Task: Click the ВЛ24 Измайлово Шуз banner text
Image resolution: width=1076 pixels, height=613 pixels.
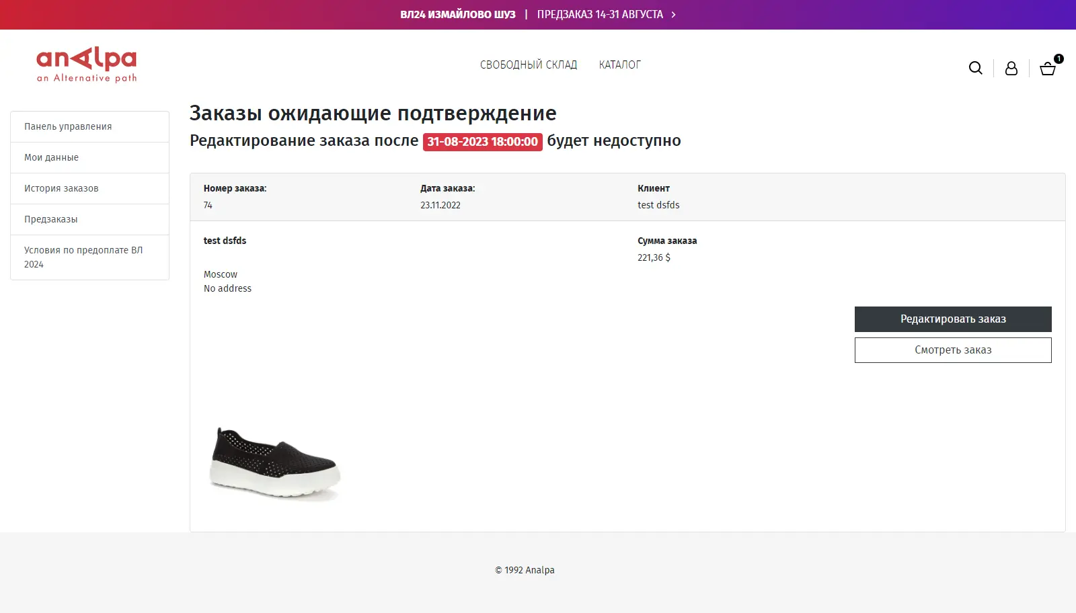Action: [458, 15]
